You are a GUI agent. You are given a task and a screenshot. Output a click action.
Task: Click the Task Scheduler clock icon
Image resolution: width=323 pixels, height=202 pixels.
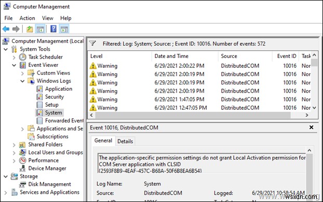pyautogui.click(x=23, y=57)
